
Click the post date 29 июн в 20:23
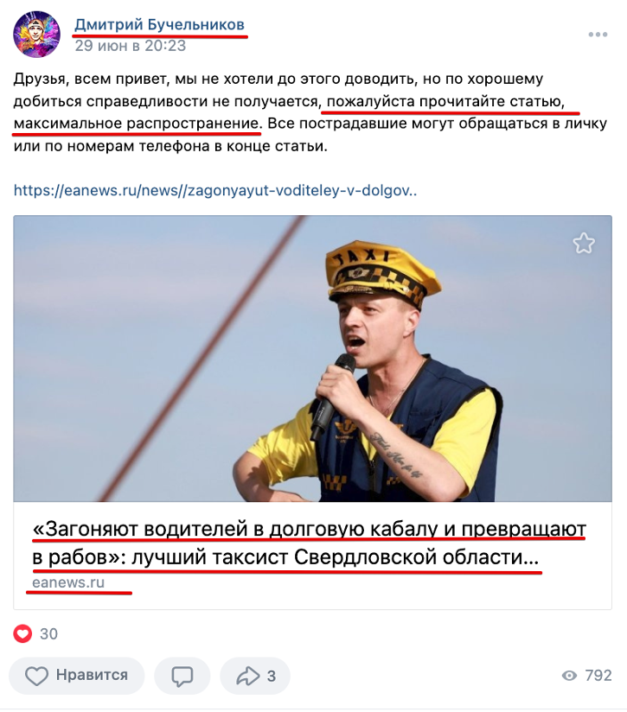click(131, 46)
